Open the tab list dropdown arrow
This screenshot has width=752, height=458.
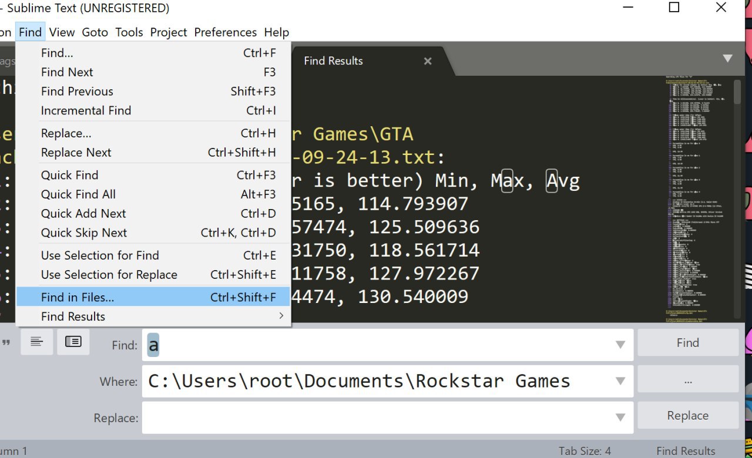(x=727, y=58)
